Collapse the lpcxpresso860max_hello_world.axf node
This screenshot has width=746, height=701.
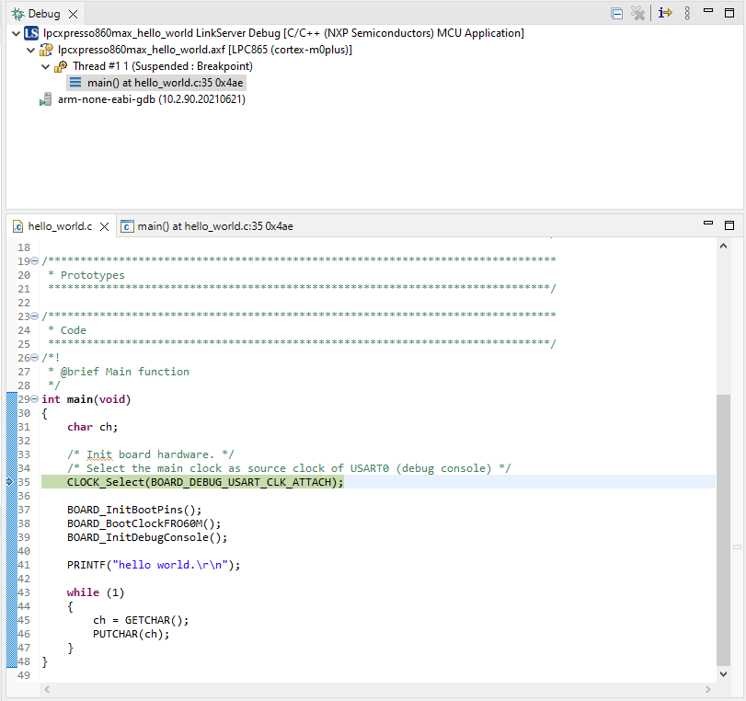(31, 50)
